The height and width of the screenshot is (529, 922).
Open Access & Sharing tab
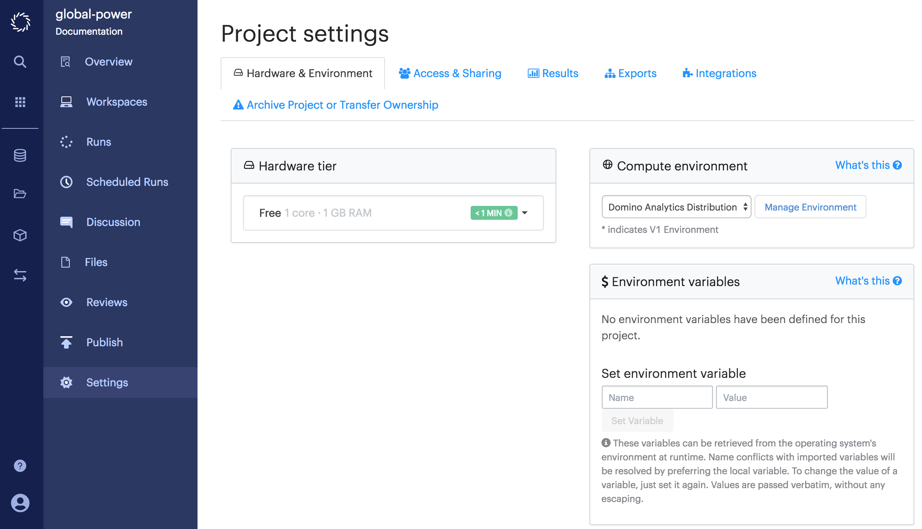click(x=450, y=73)
